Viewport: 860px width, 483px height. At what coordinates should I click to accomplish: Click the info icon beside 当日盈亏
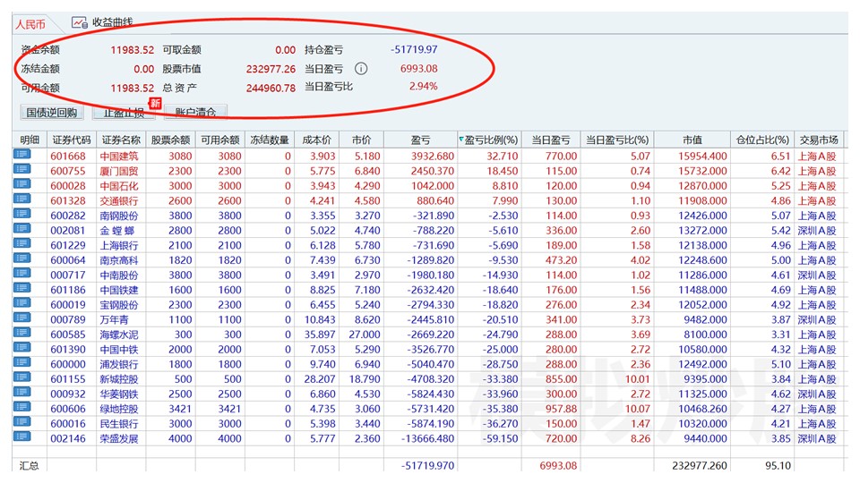[360, 69]
